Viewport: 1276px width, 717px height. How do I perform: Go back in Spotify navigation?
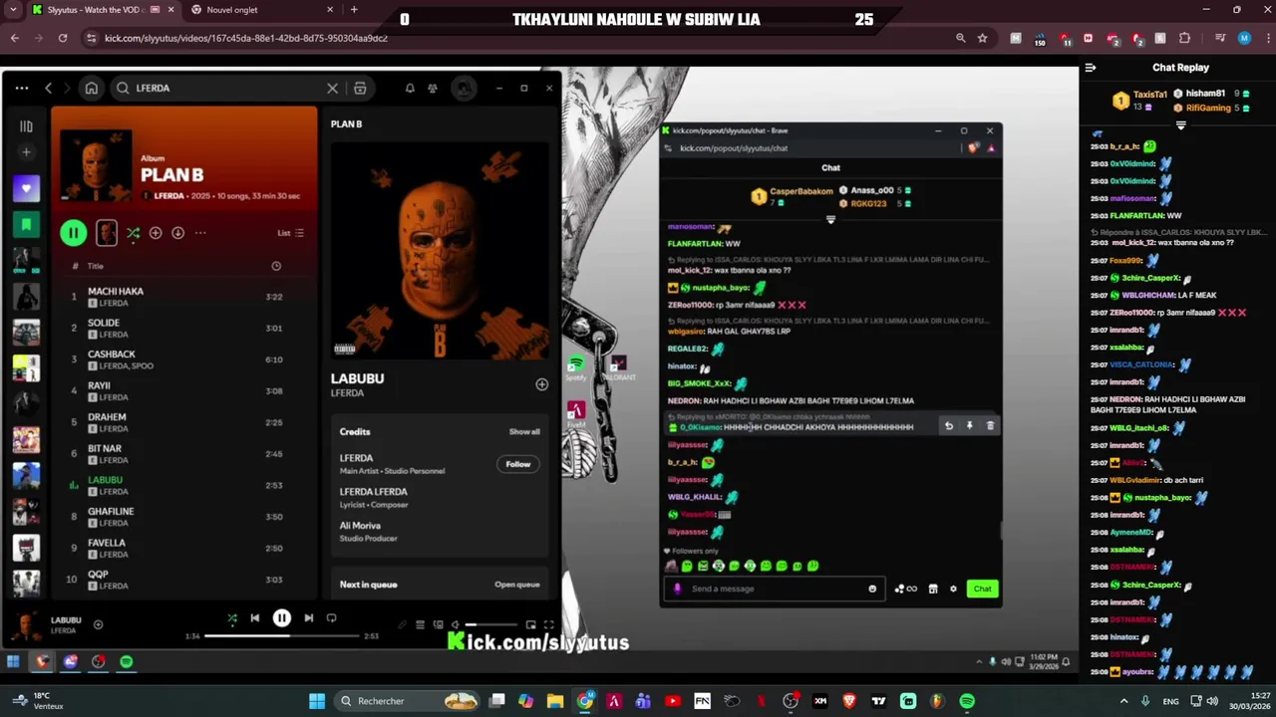click(48, 88)
